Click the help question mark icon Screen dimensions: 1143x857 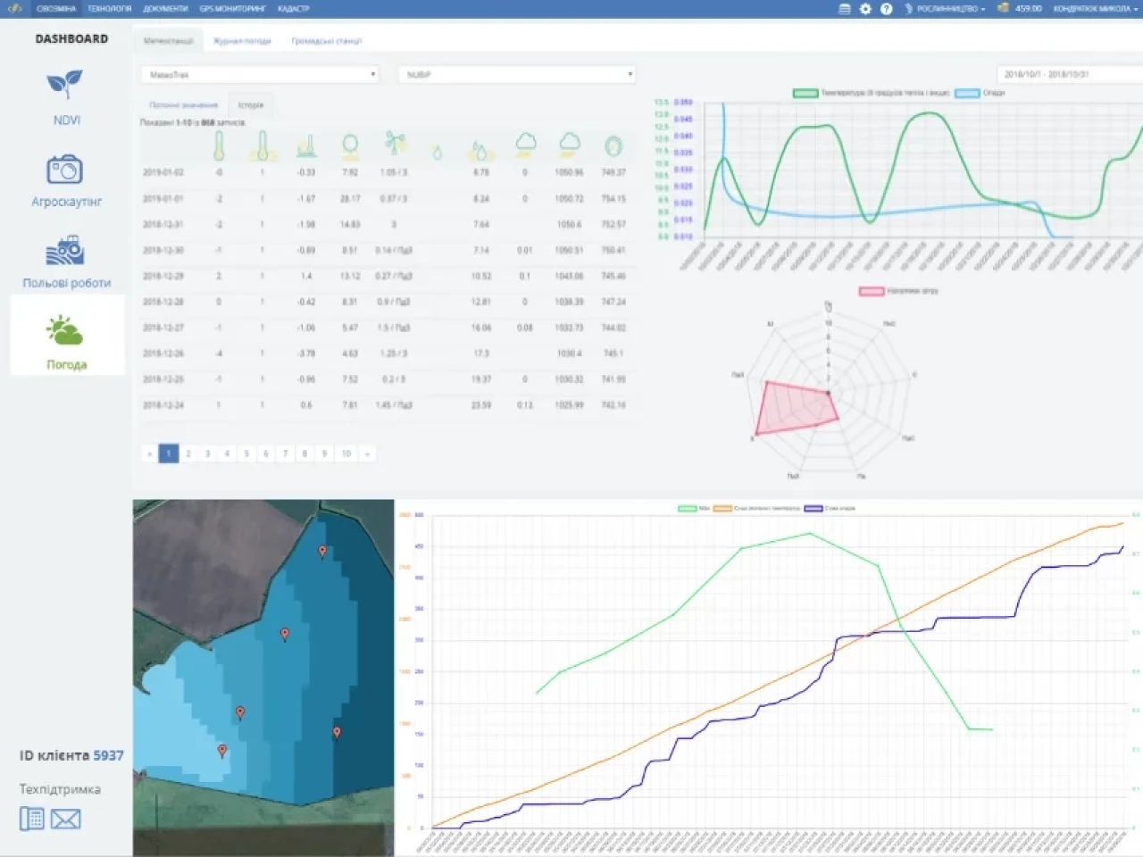886,9
